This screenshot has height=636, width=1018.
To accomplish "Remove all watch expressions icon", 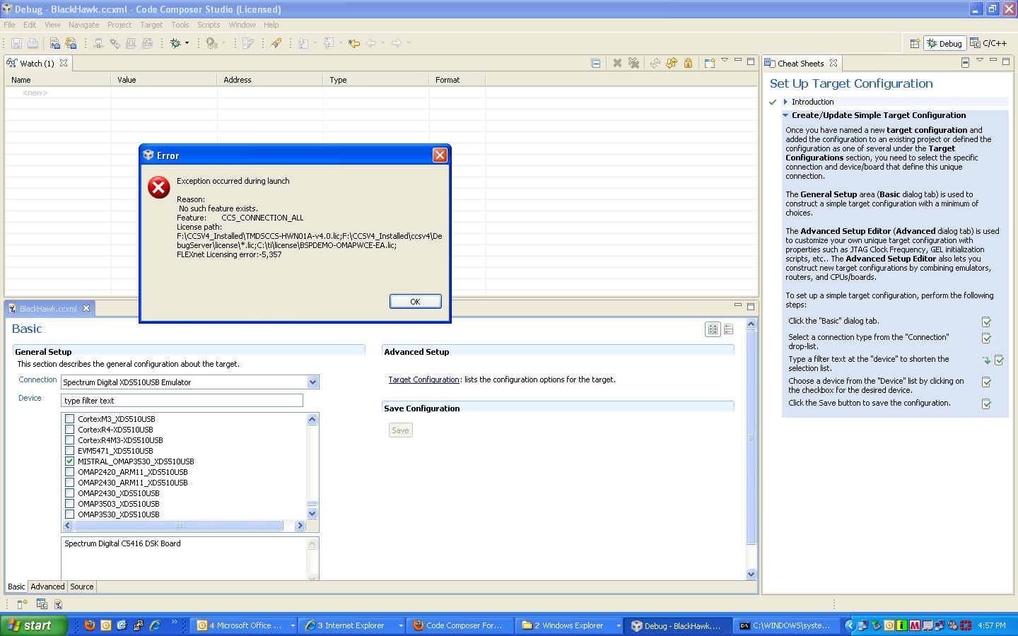I will coord(634,63).
